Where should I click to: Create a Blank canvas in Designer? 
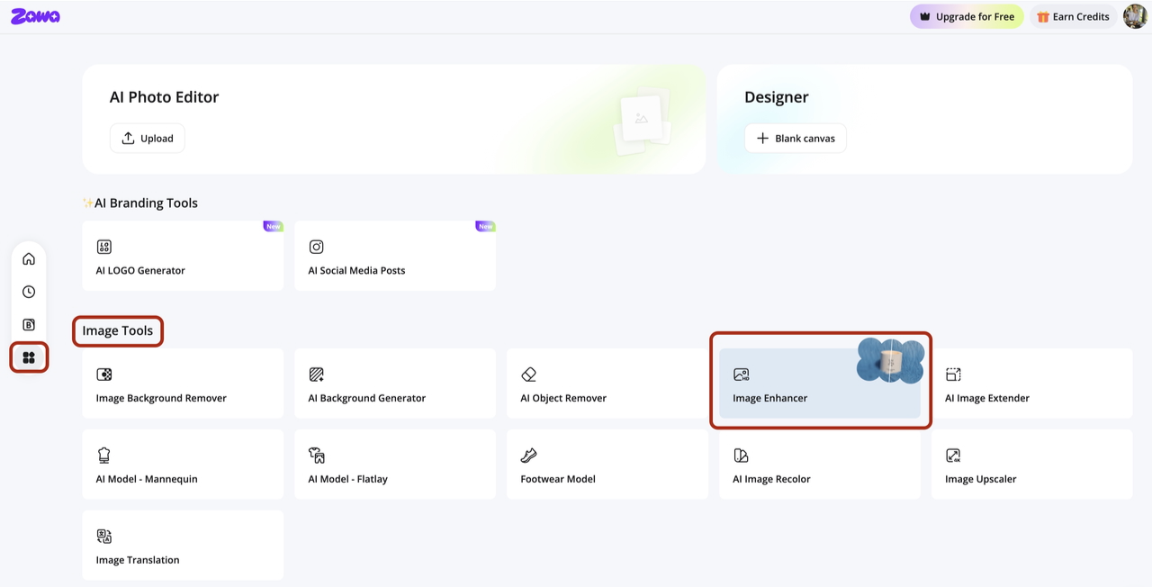pyautogui.click(x=796, y=138)
